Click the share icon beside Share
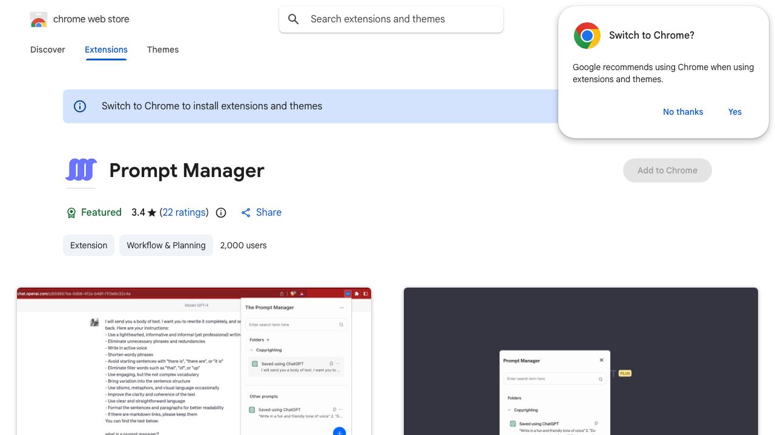The image size is (775, 435). [x=246, y=213]
